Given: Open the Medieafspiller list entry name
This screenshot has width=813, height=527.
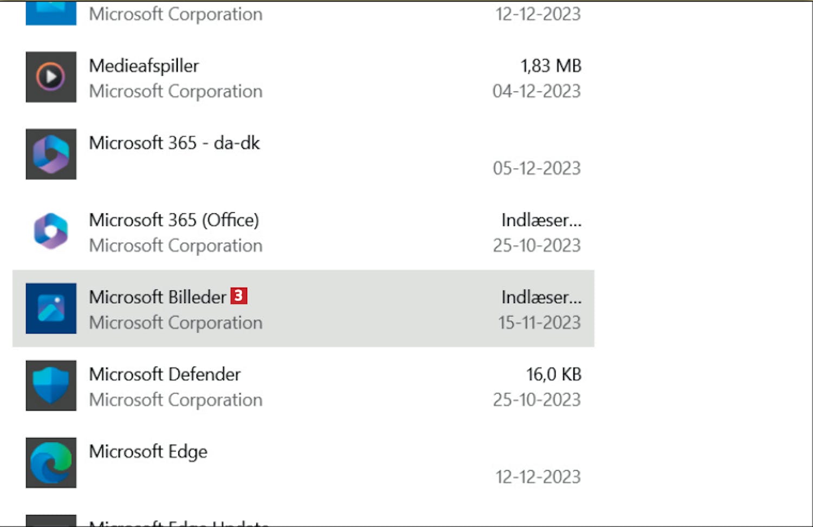Looking at the screenshot, I should click(144, 66).
